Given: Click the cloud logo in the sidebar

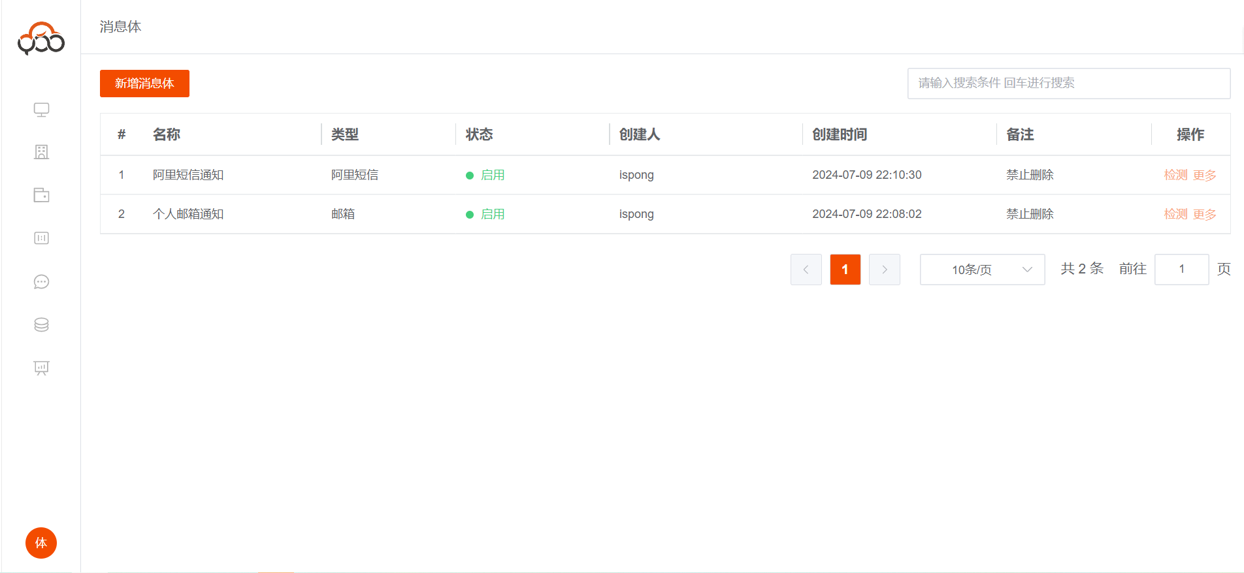Looking at the screenshot, I should pos(41,39).
